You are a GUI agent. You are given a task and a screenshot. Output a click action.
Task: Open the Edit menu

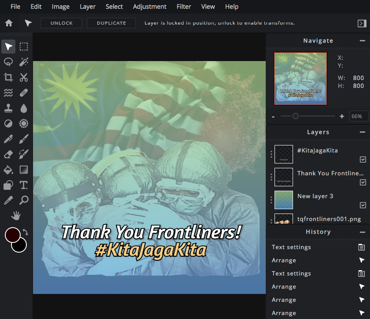[36, 7]
